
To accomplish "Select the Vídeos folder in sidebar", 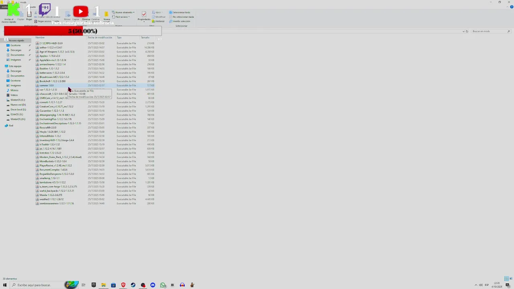I will pyautogui.click(x=14, y=95).
